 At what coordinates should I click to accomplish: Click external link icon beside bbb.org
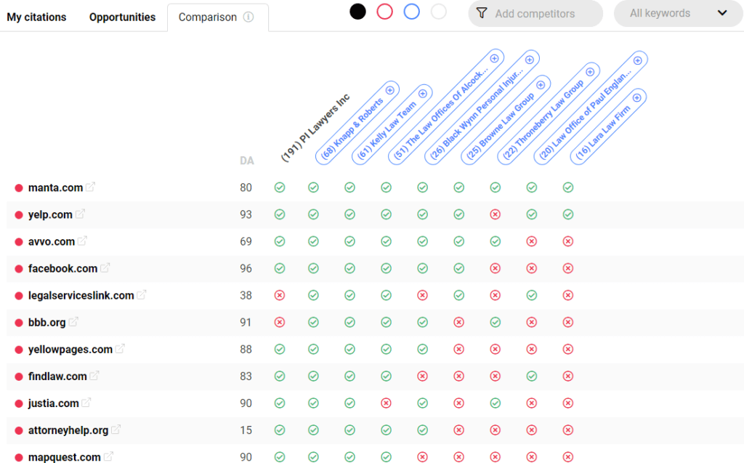pos(73,322)
